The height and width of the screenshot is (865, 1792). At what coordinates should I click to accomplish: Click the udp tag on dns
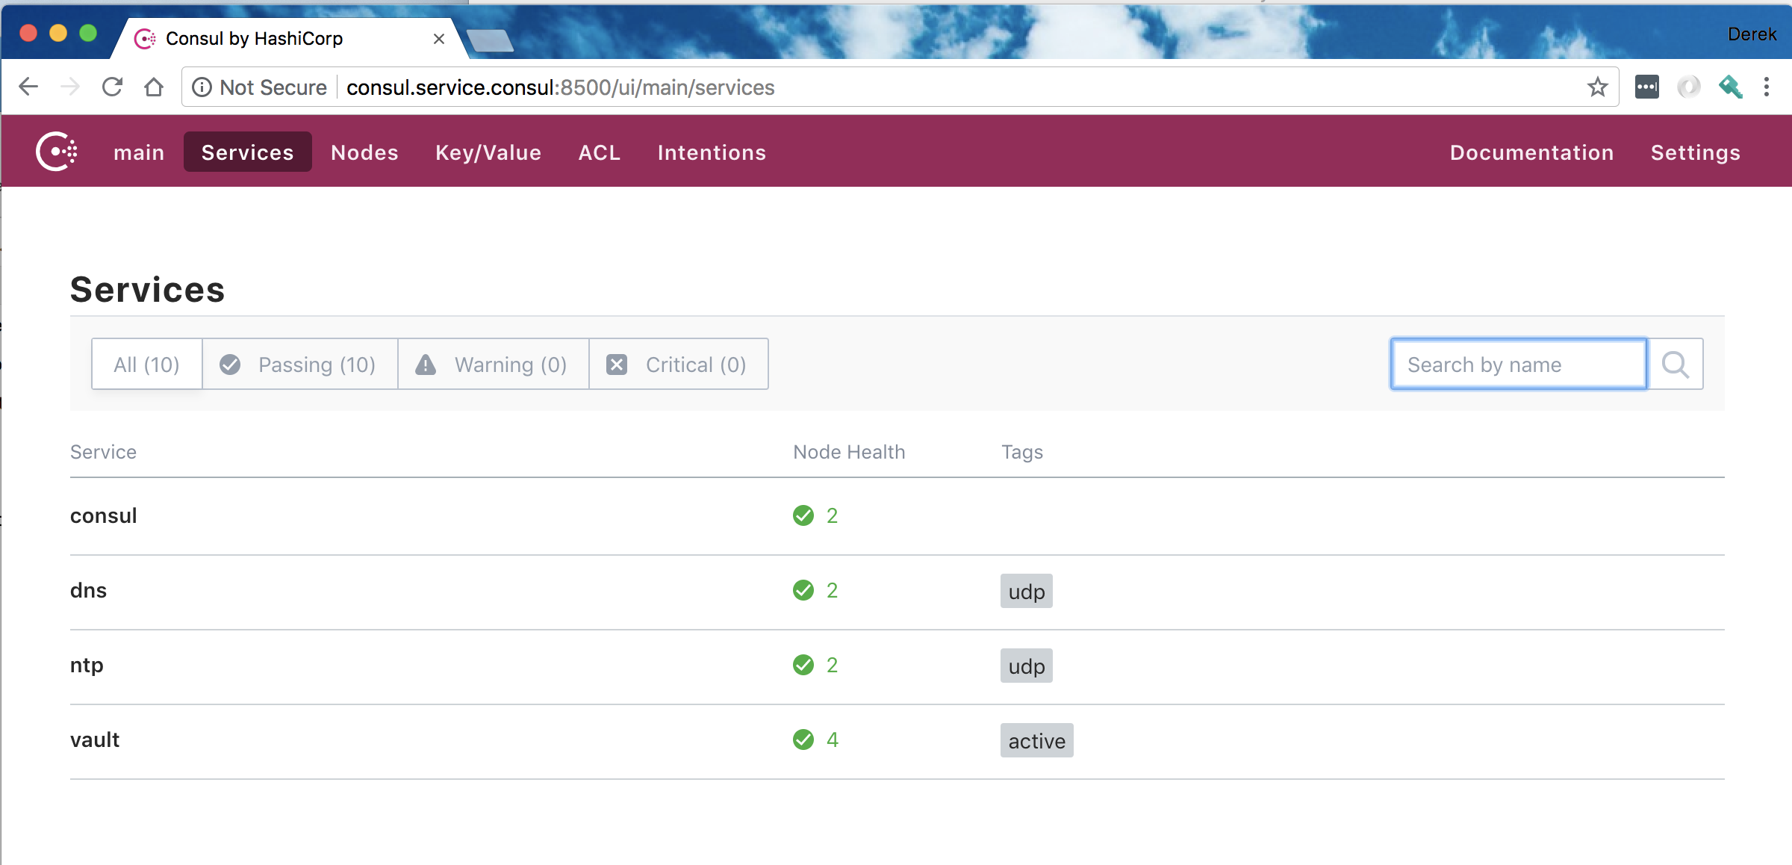[1026, 592]
